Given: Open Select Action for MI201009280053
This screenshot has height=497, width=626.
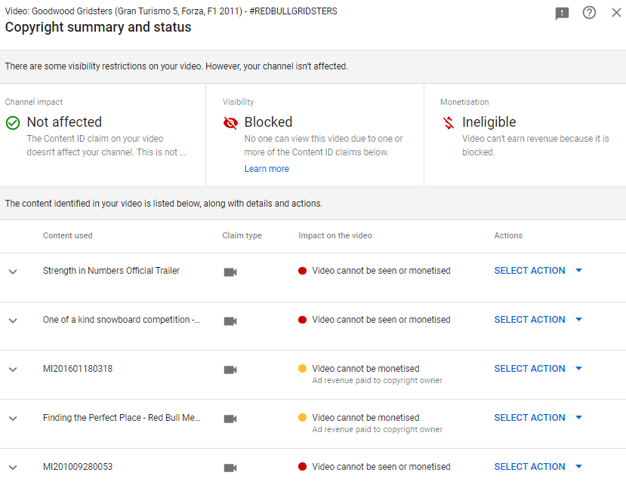Looking at the screenshot, I should coord(538,467).
